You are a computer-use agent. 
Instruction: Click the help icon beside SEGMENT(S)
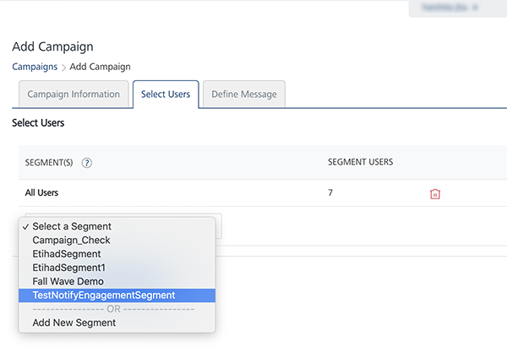tap(87, 163)
